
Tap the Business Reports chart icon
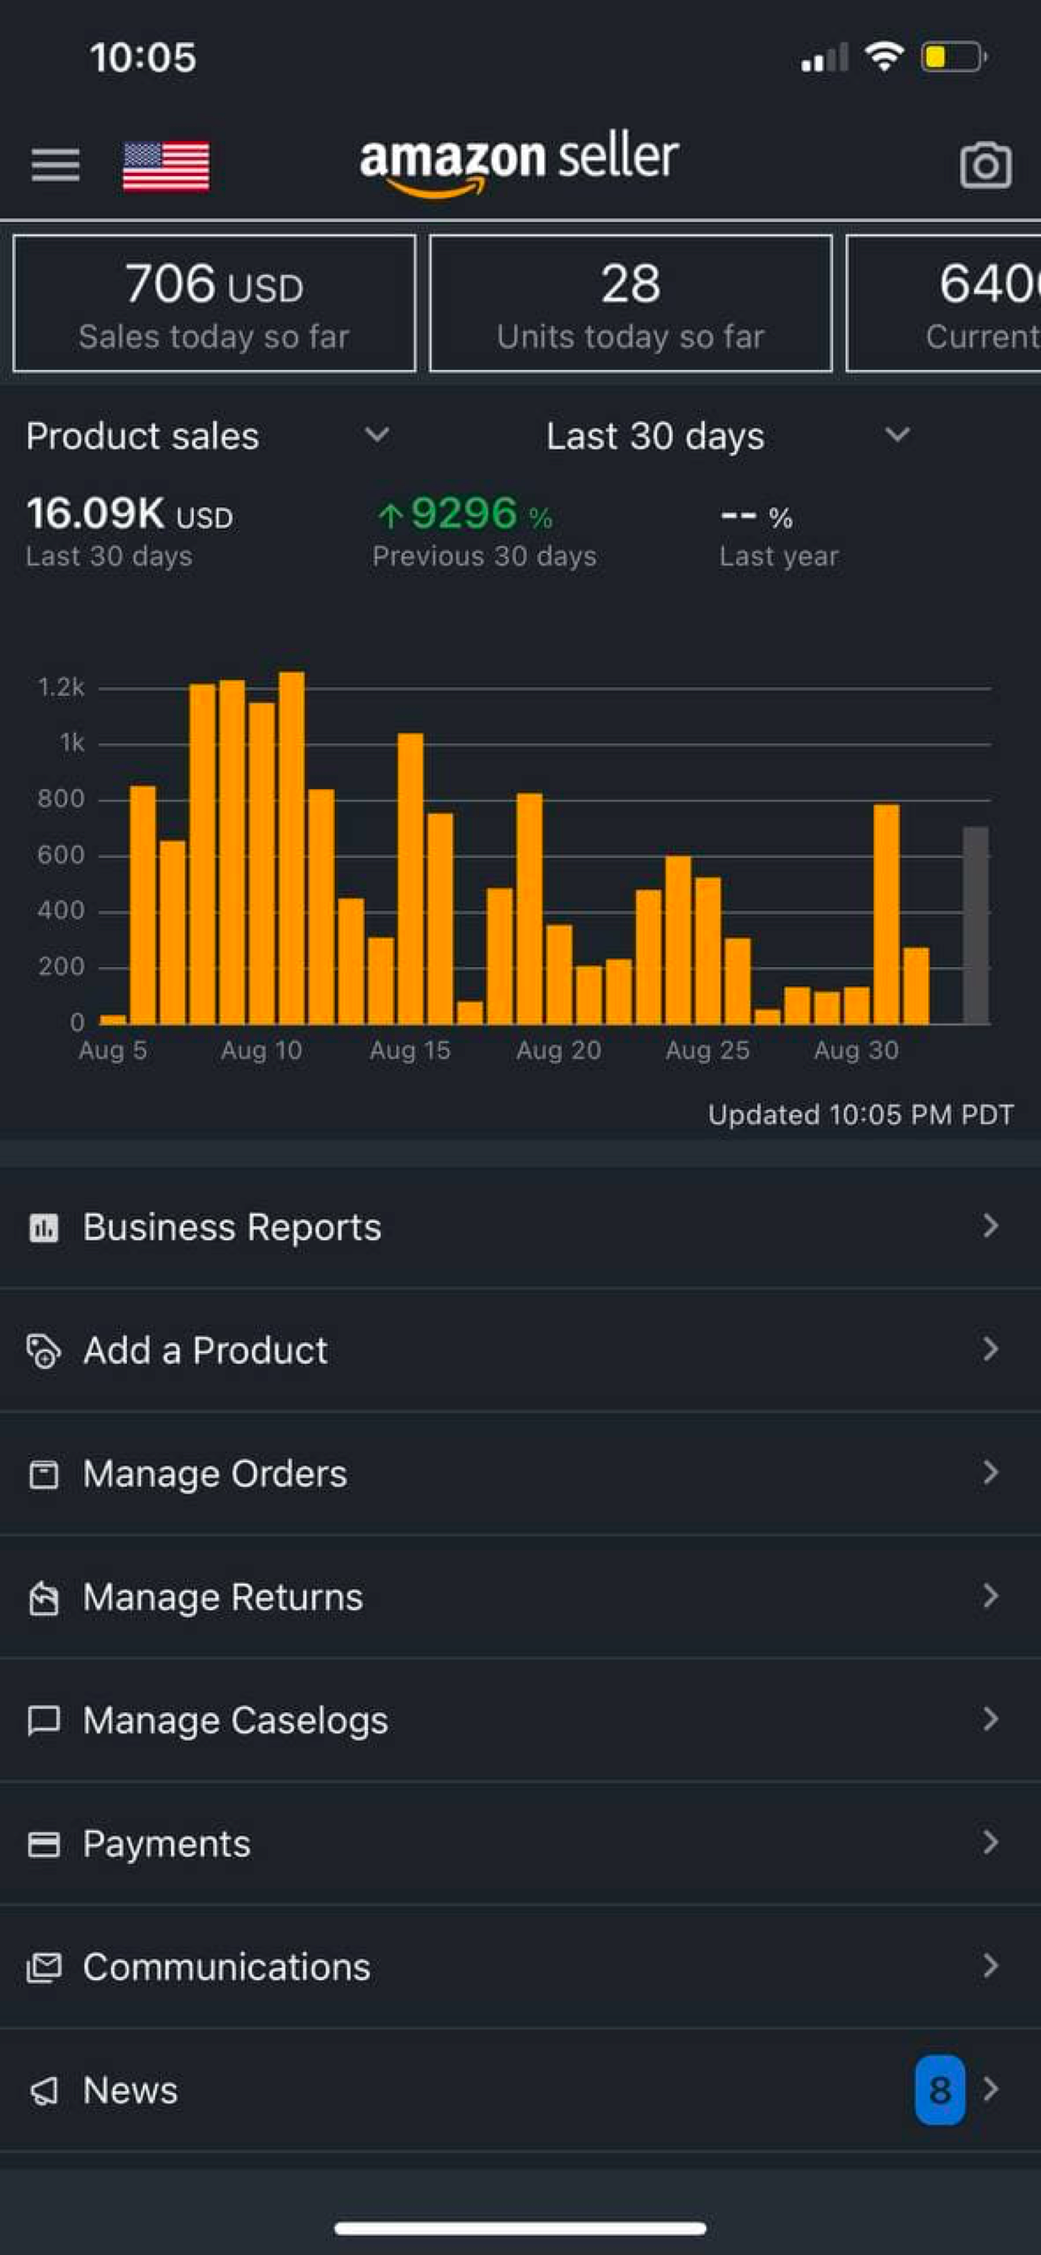click(x=43, y=1227)
